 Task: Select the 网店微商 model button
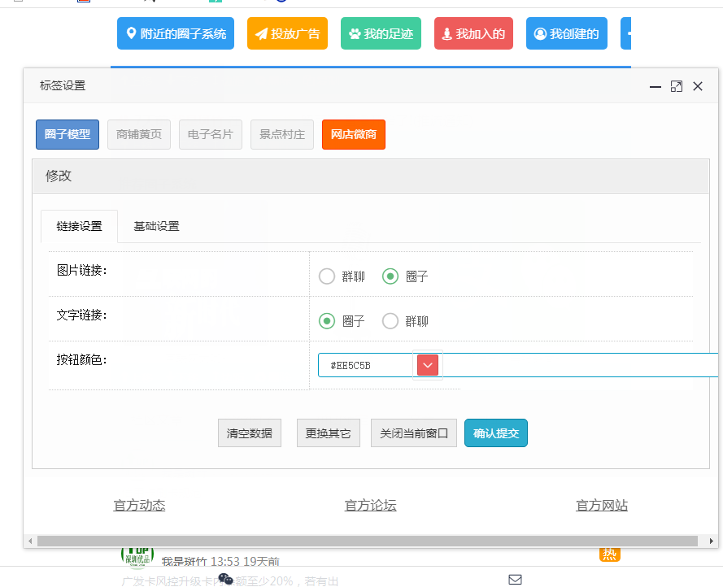tap(353, 135)
